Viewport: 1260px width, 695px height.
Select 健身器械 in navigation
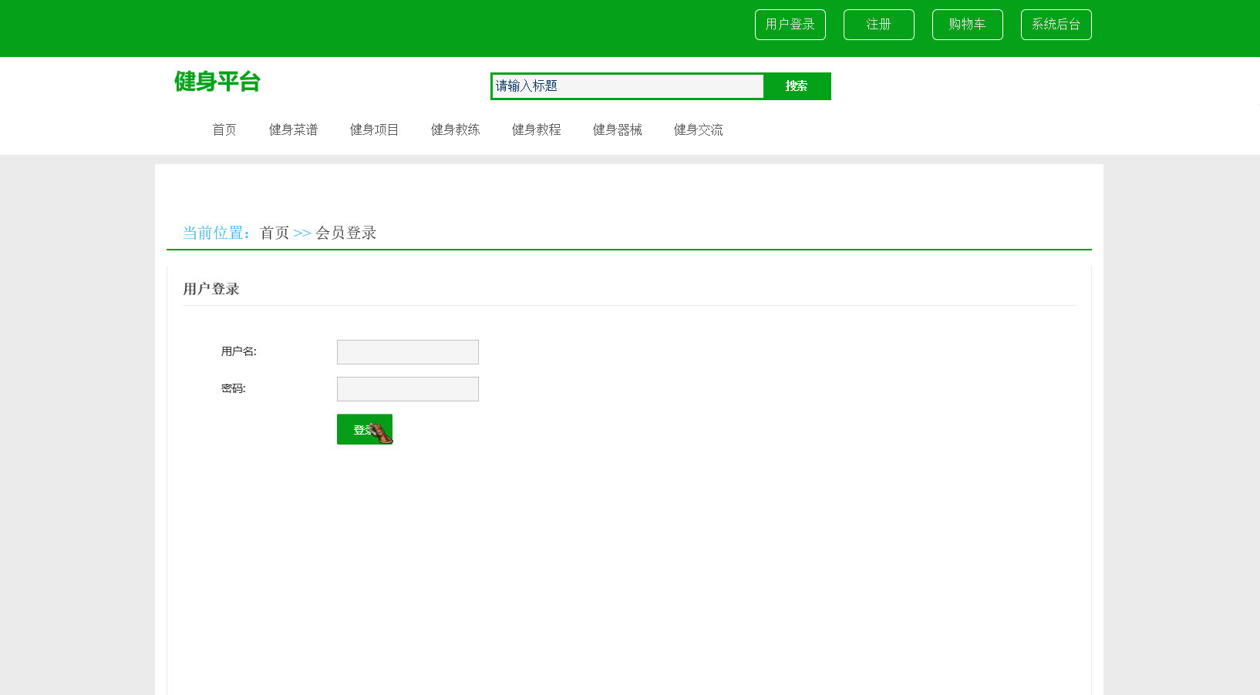617,129
